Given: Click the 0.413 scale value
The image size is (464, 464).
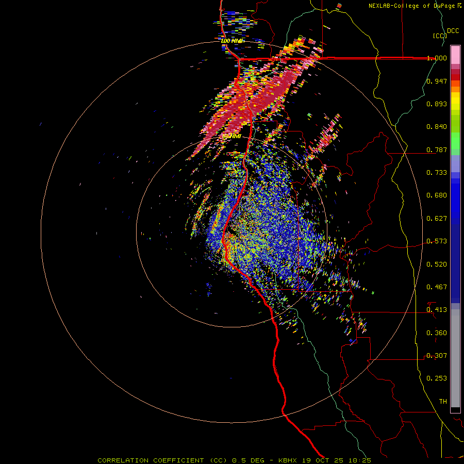Looking at the screenshot, I should coord(437,310).
